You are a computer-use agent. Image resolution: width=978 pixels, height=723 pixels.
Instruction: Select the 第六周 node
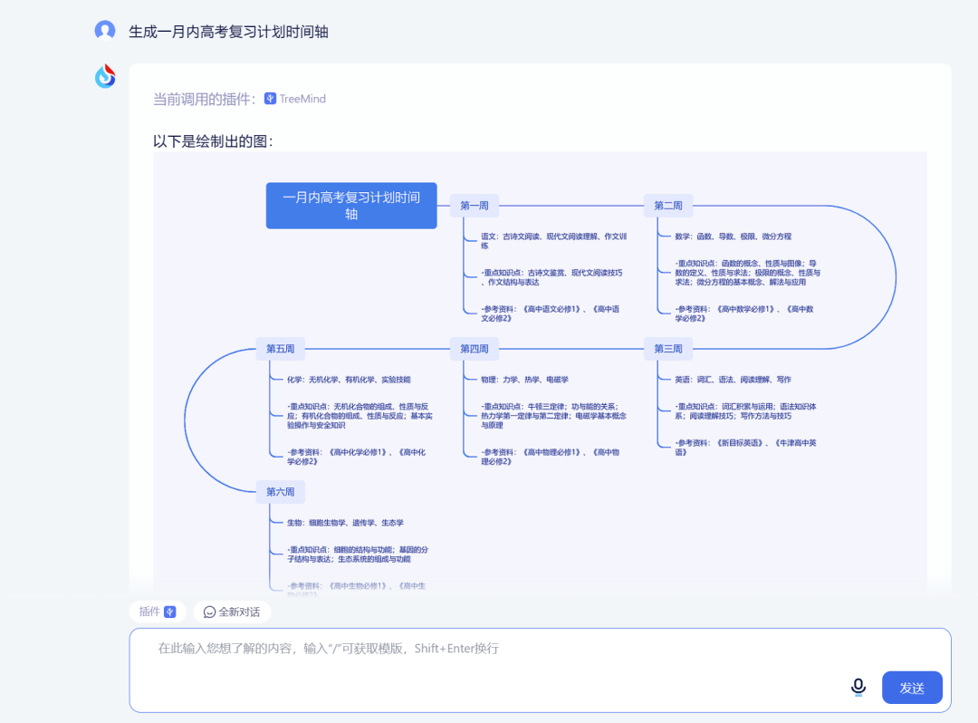tap(281, 492)
